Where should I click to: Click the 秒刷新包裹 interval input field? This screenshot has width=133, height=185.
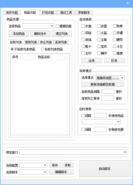click(100, 129)
